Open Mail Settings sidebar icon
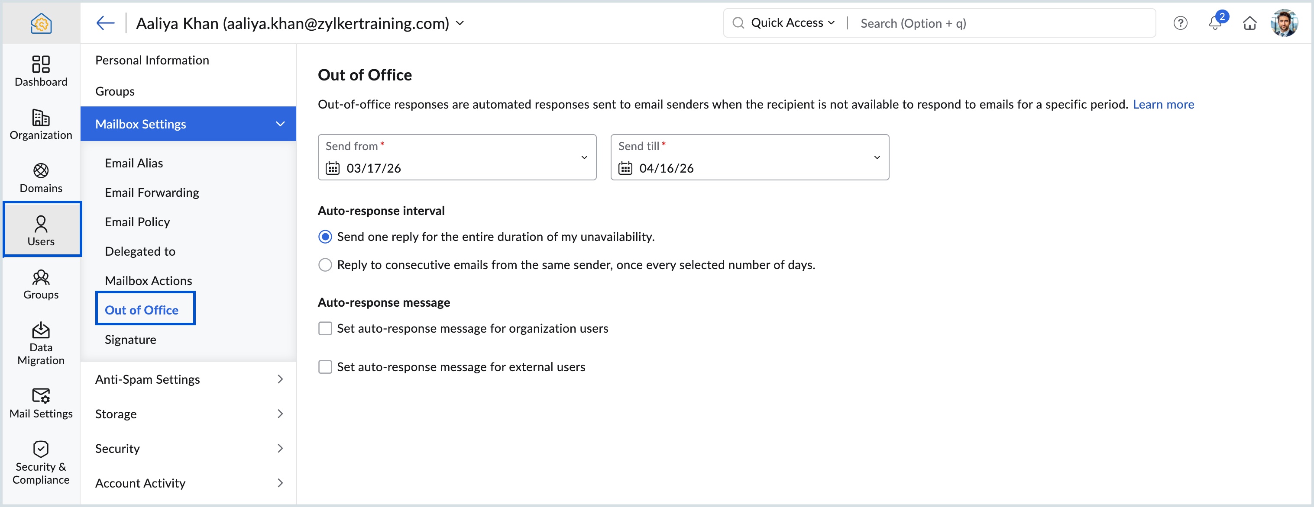 pyautogui.click(x=41, y=403)
